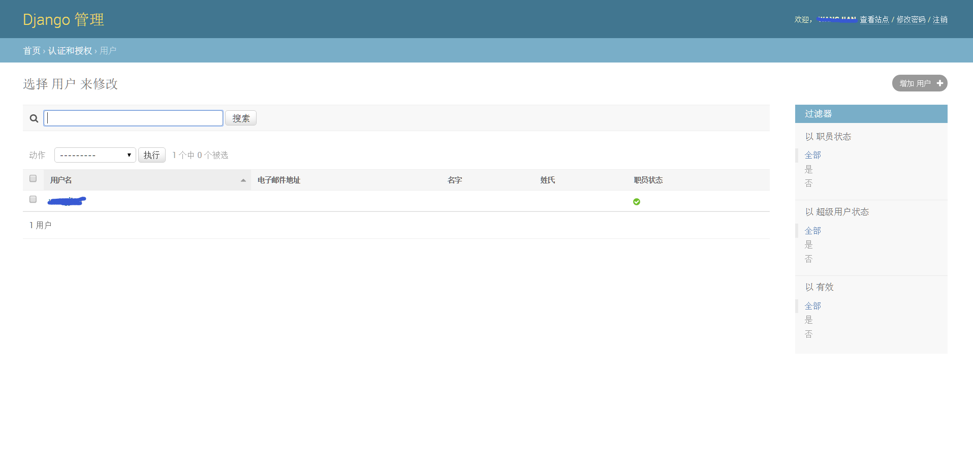Screen dimensions: 973x466
Task: Click the username column sort arrow
Action: [x=243, y=180]
